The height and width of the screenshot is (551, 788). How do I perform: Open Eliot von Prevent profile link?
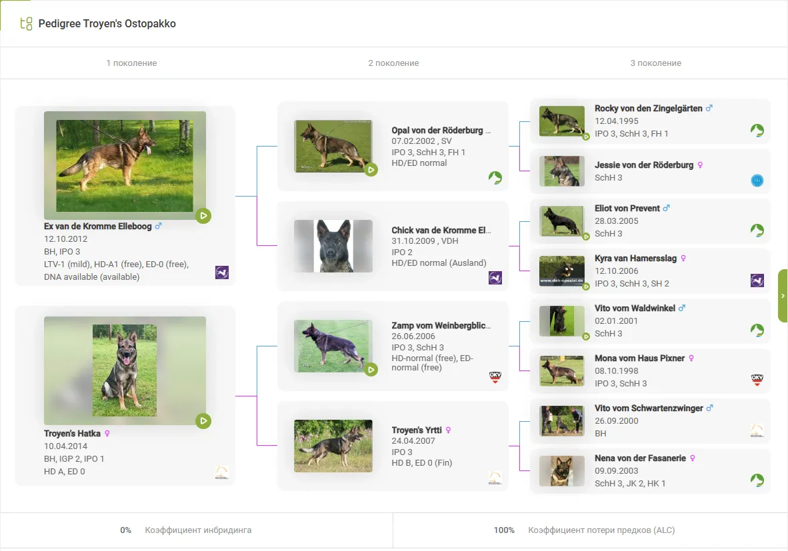pos(627,209)
